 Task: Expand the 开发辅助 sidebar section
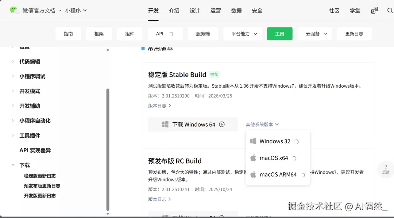13,106
